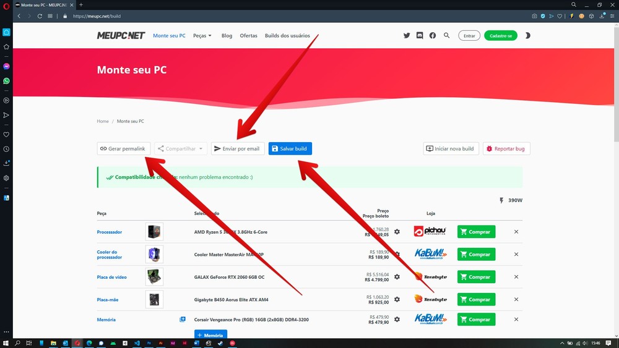This screenshot has width=619, height=348.
Task: Open WhatsApp in the Opera sidebar
Action: 6,81
